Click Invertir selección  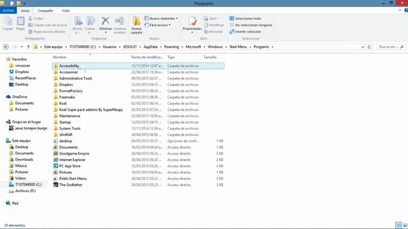click(x=245, y=32)
